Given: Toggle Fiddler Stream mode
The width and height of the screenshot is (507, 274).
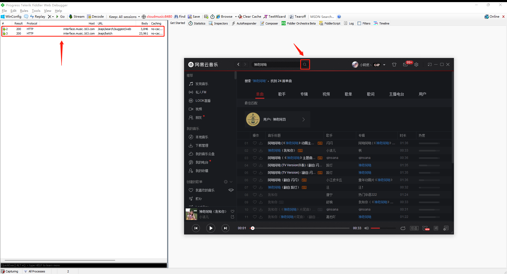Looking at the screenshot, I should (77, 17).
